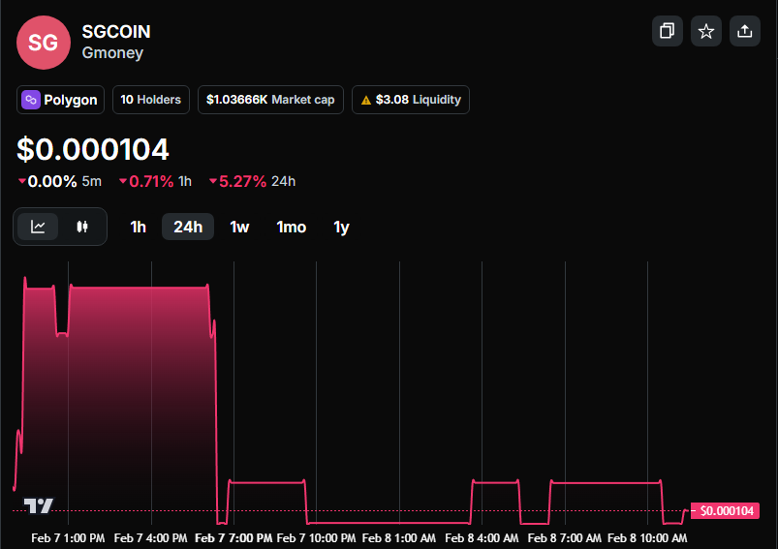Image resolution: width=778 pixels, height=549 pixels.
Task: Click the Feb 8 1:00 AM axis label
Action: [x=399, y=538]
